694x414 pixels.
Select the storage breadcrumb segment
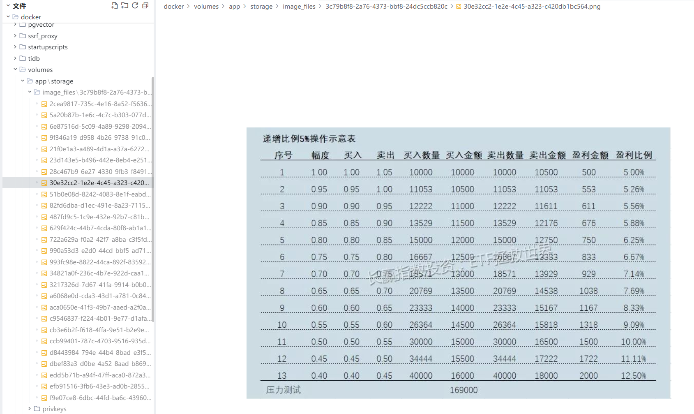[261, 7]
